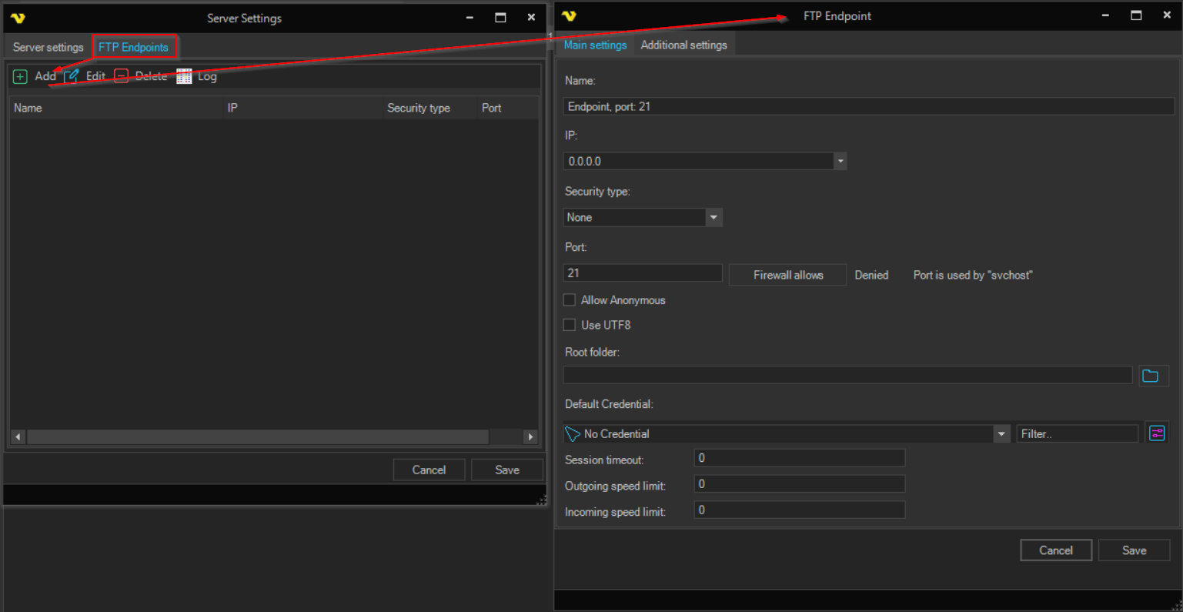This screenshot has height=612, width=1183.
Task: Open the Main settings tab
Action: 595,45
